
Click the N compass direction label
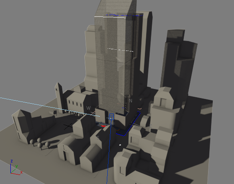[131, 101]
